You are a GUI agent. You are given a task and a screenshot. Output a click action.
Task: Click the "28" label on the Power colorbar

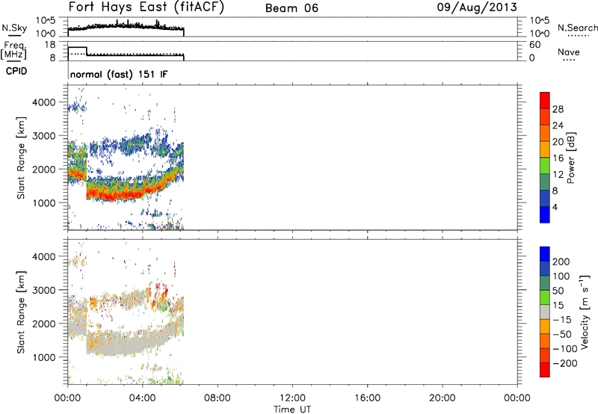(x=558, y=109)
